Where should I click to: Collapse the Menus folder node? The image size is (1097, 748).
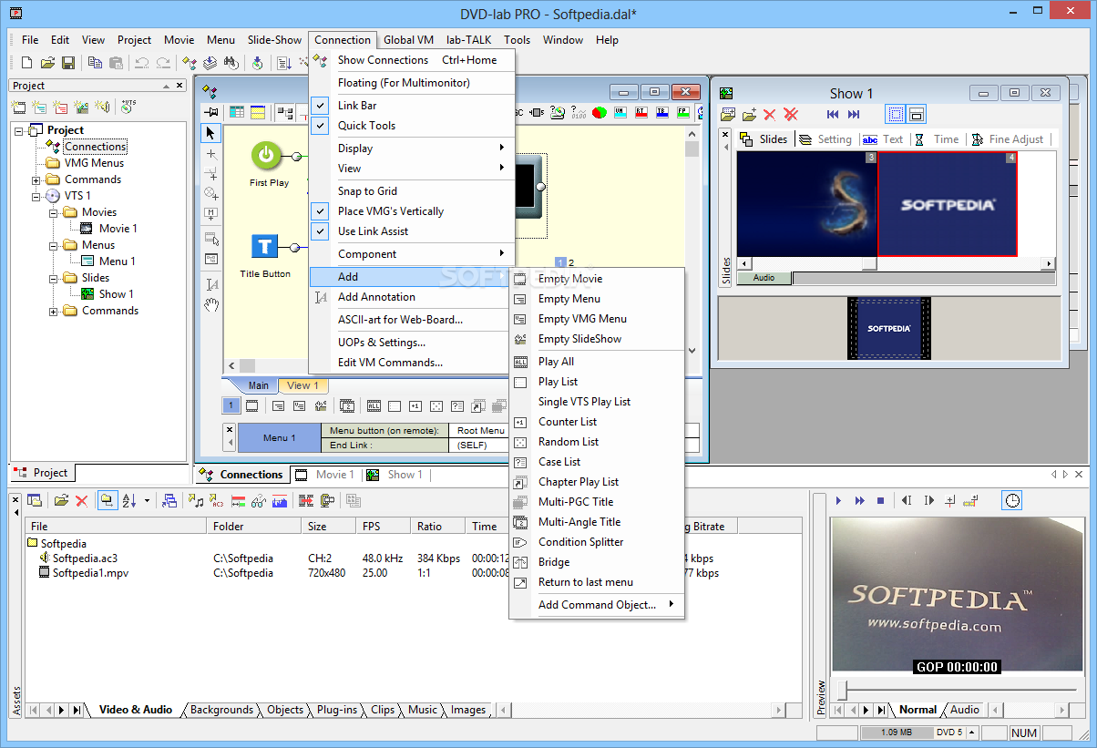[x=54, y=245]
